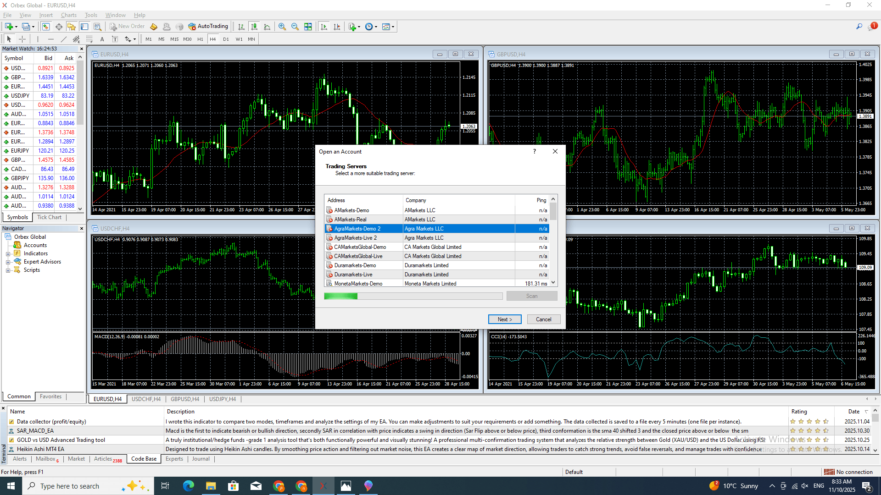Select the Crosshair cursor tool
The width and height of the screenshot is (881, 495).
tap(22, 39)
